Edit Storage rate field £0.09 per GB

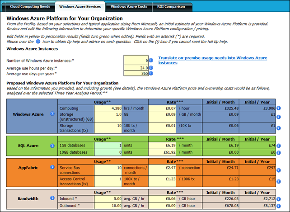pyautogui.click(x=162, y=117)
